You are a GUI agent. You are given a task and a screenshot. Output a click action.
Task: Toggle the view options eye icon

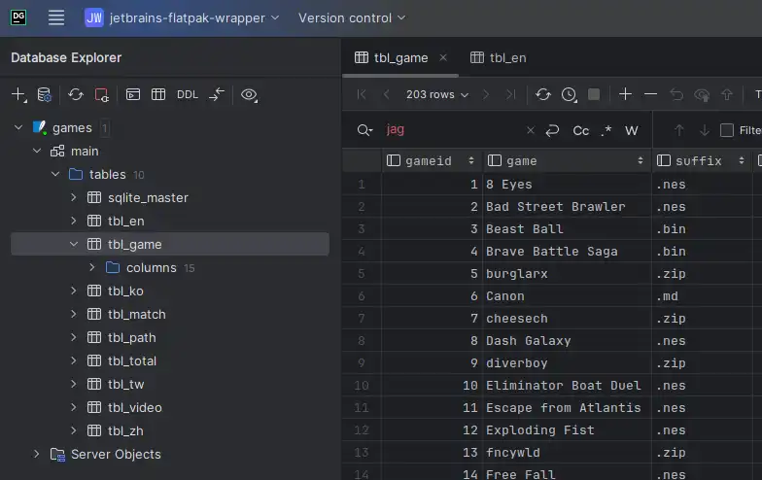250,95
